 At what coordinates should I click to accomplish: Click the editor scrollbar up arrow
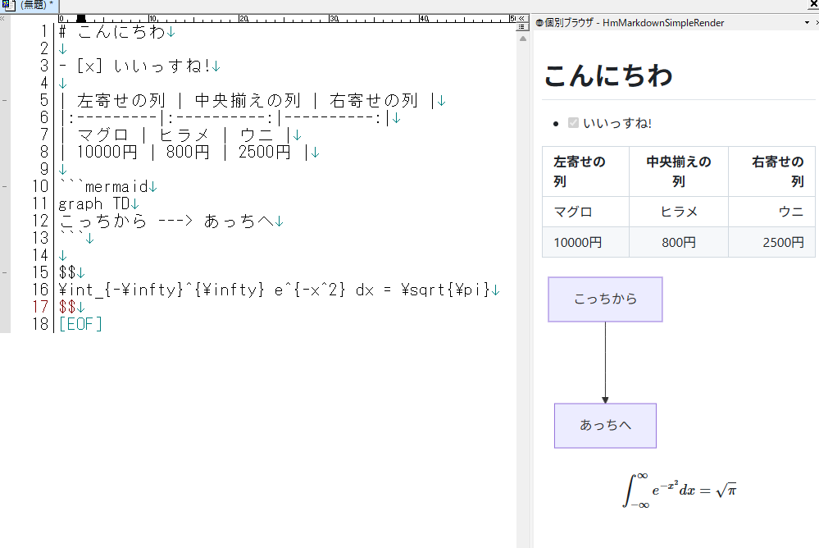pos(523,39)
